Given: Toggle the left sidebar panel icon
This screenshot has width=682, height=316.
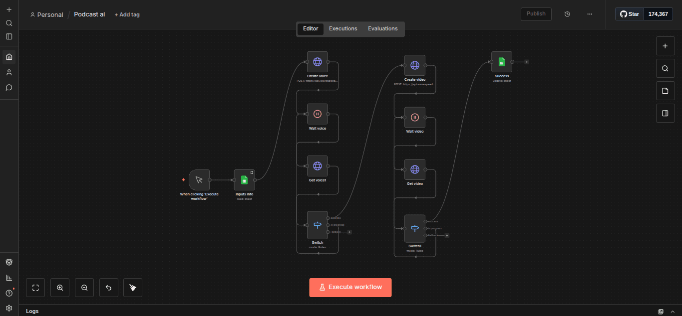Looking at the screenshot, I should [x=9, y=36].
